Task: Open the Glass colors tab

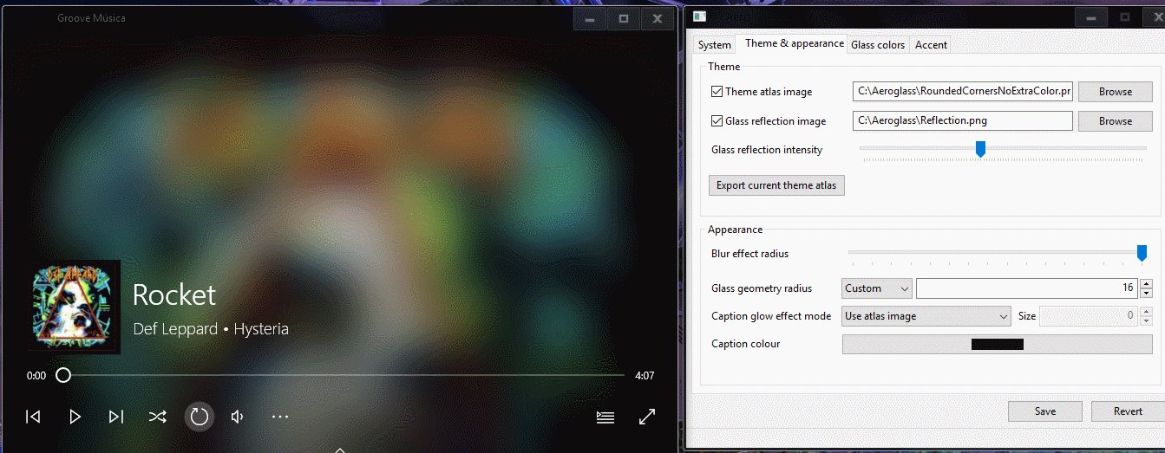Action: tap(877, 45)
